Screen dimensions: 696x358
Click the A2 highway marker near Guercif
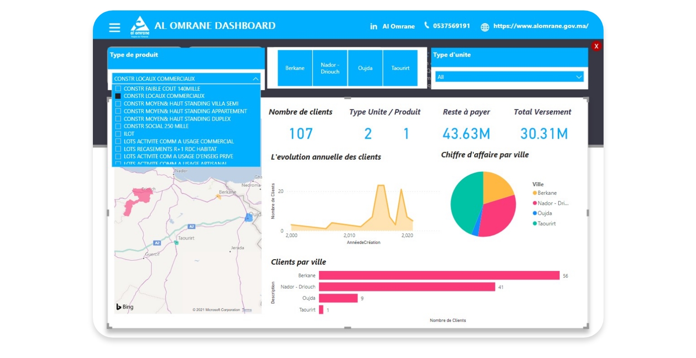point(157,243)
